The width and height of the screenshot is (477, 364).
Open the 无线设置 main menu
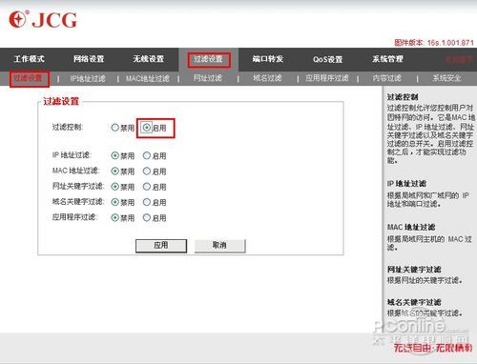coord(149,59)
